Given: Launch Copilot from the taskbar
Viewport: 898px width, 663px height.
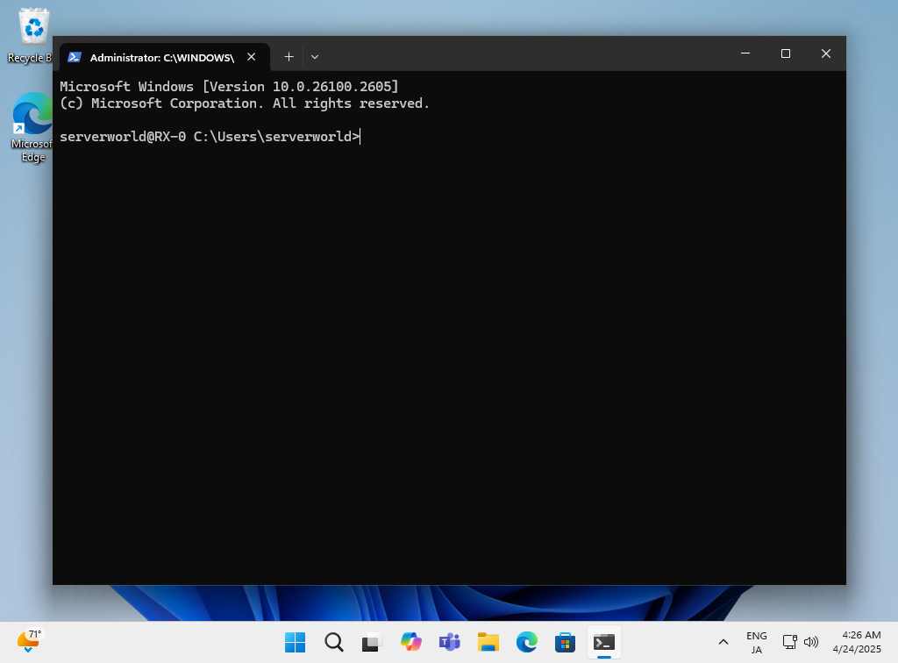Looking at the screenshot, I should (411, 642).
